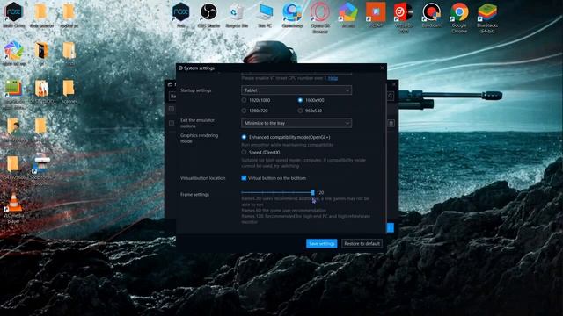This screenshot has width=563, height=316.
Task: Select 1280x720 resolution option
Action: pyautogui.click(x=255, y=111)
